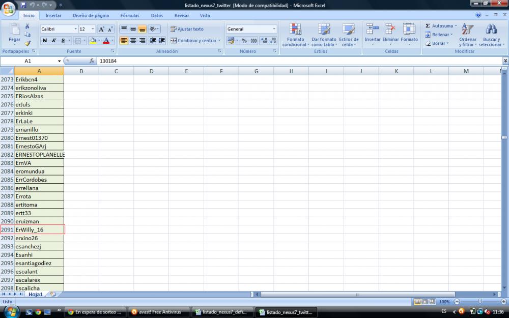This screenshot has width=509, height=318.
Task: Click the increase font size icon
Action: pyautogui.click(x=101, y=30)
